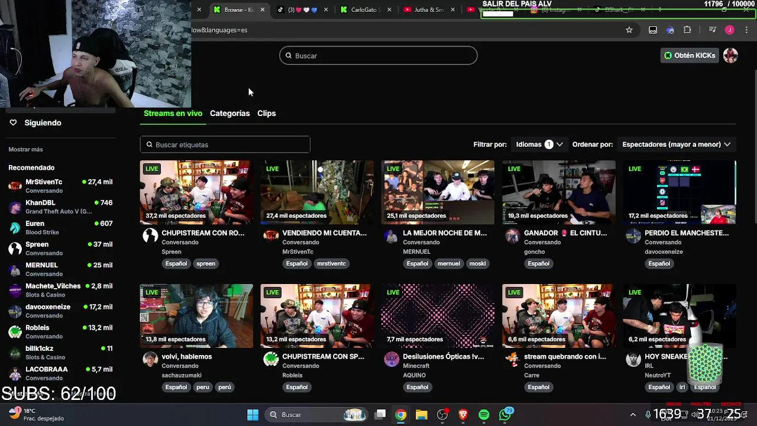Select the Español tag under goncho stream
This screenshot has width=757, height=426.
point(538,263)
